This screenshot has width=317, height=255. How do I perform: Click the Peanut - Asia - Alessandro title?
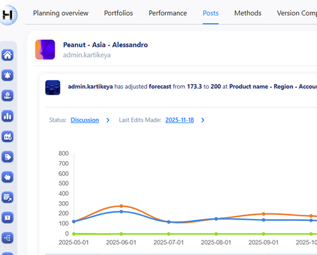click(x=105, y=45)
